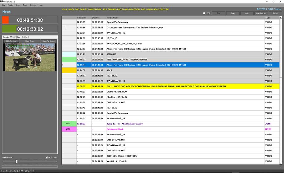Viewport: 284px width, 173px height.
Task: Select OUT OF MY LIMIT at 12:59:05
Action: [x=171, y=103]
